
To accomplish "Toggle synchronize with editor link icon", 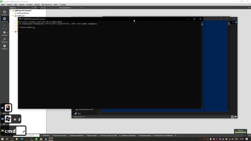I will point(38,7).
